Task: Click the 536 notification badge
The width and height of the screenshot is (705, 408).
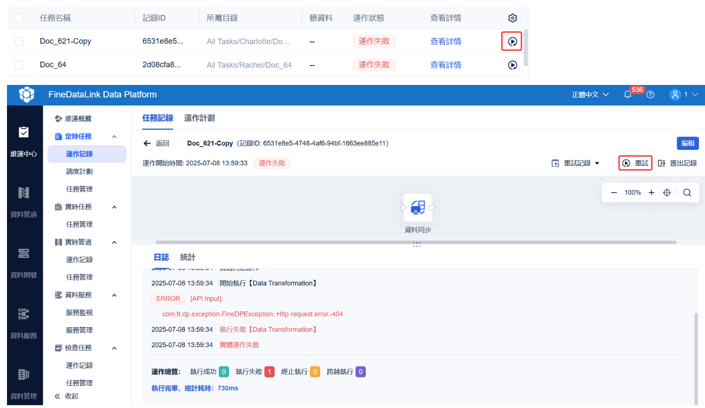Action: coord(637,90)
